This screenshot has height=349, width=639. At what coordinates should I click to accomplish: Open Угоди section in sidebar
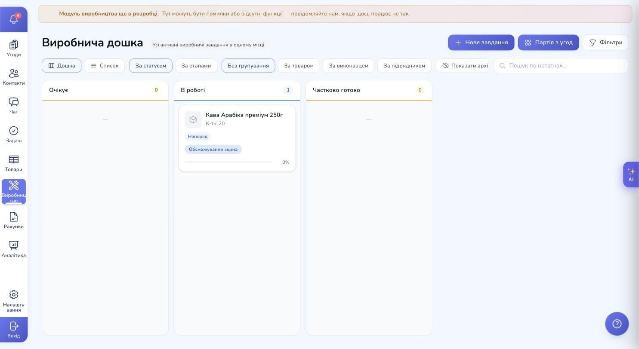click(x=14, y=48)
